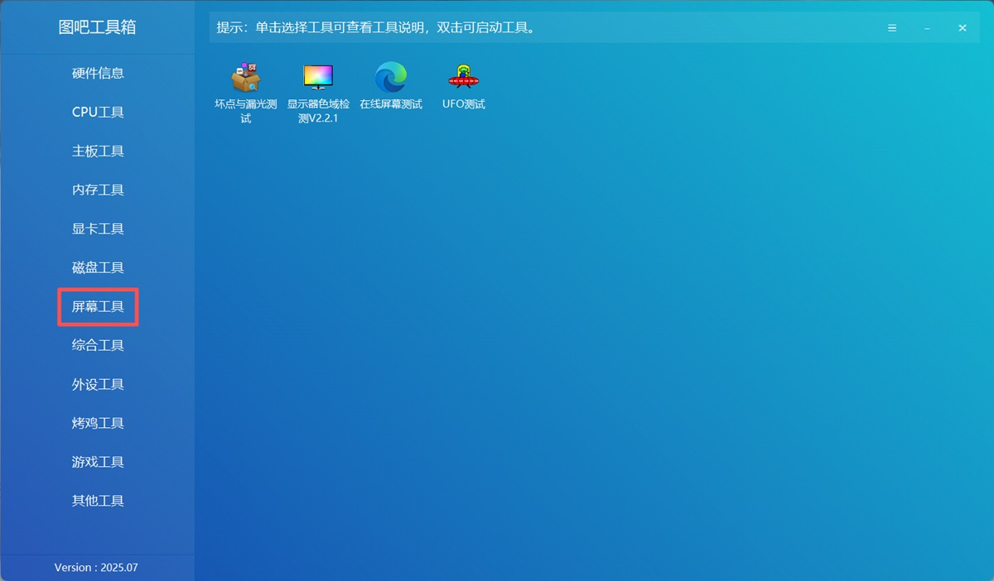The width and height of the screenshot is (994, 581).
Task: Select 显卡工具 in the sidebar
Action: pos(97,228)
